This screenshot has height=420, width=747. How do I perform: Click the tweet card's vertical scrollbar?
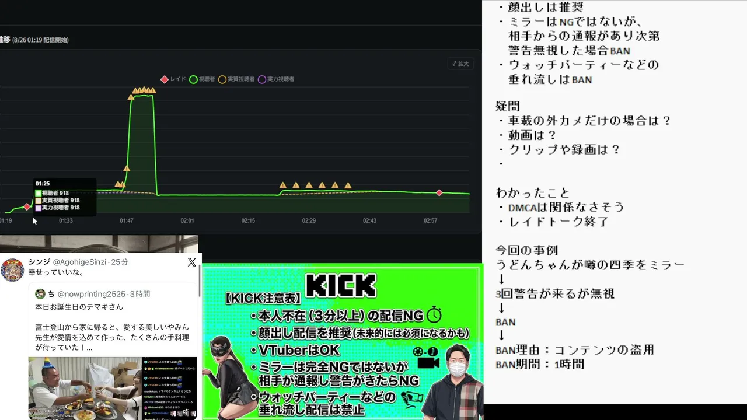[200, 280]
